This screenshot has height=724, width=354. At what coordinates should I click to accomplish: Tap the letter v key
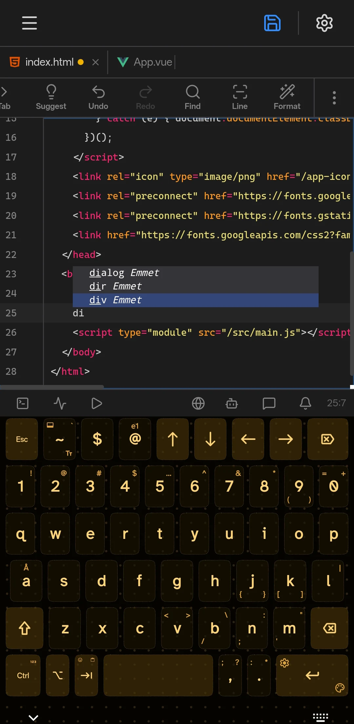177,628
